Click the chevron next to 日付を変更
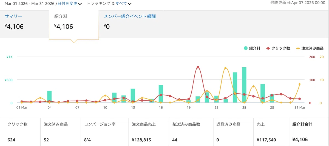 click(80, 4)
